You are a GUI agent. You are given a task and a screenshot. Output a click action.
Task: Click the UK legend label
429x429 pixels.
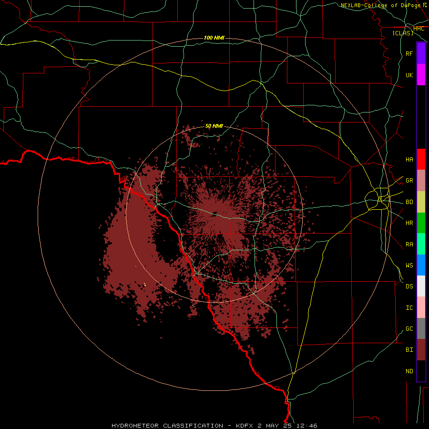coord(409,75)
